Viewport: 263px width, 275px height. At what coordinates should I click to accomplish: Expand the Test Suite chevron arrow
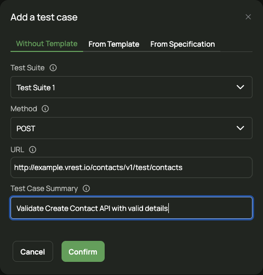(x=240, y=87)
